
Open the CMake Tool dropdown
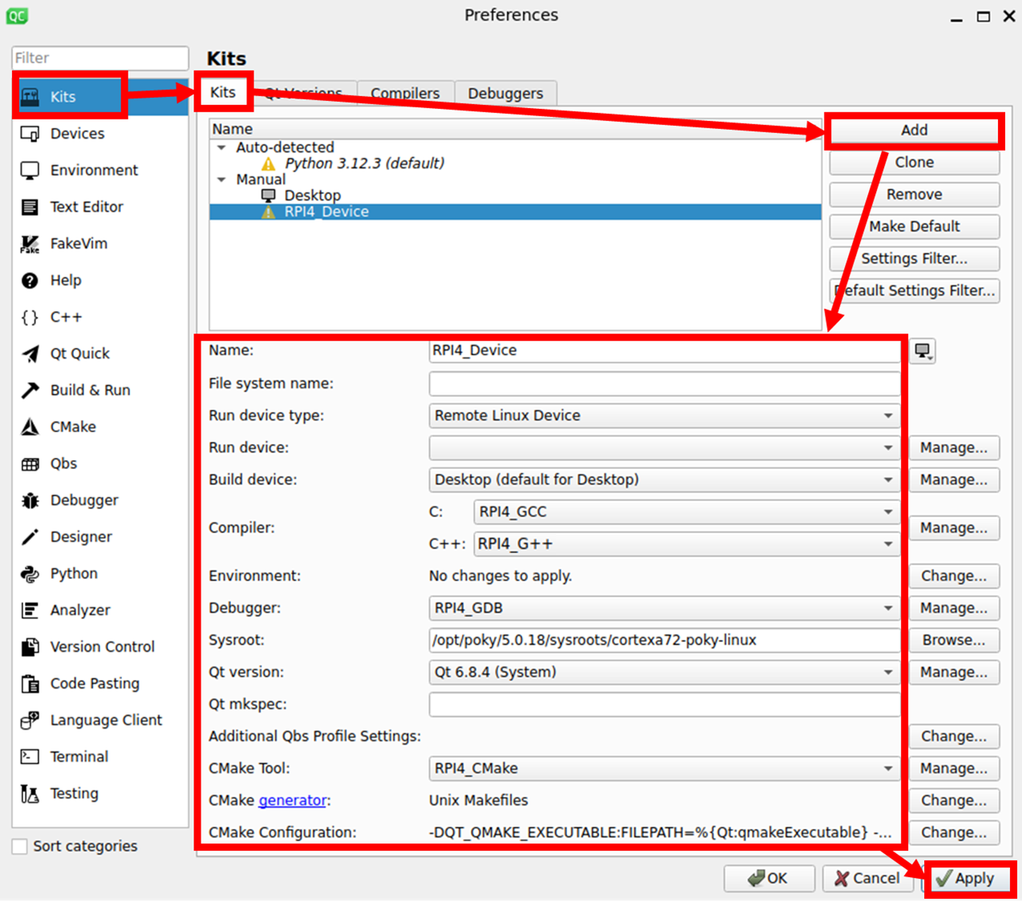[x=664, y=768]
